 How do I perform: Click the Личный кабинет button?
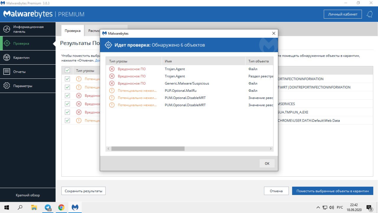(343, 14)
